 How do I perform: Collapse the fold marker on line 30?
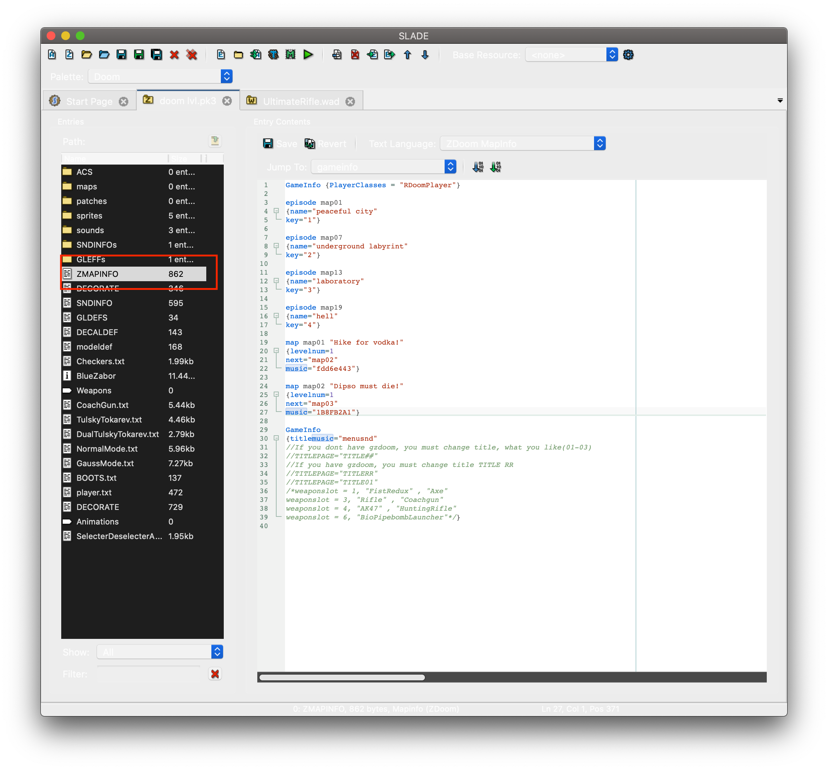click(x=276, y=438)
